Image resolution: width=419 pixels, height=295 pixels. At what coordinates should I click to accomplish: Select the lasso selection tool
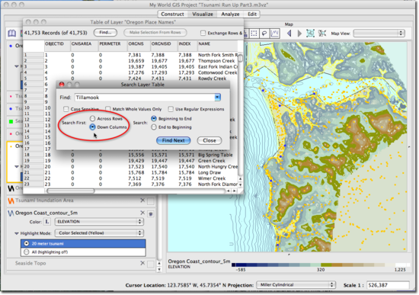(x=264, y=34)
